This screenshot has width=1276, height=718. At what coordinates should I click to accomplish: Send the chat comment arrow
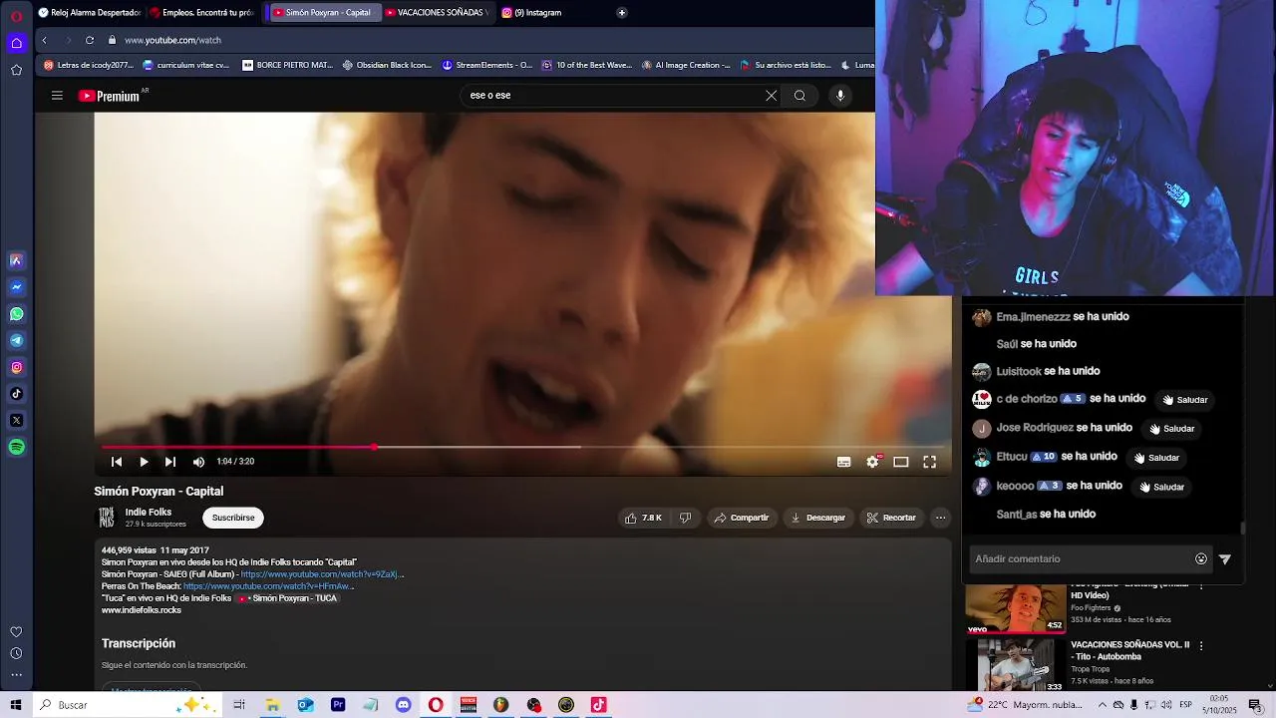[1225, 559]
